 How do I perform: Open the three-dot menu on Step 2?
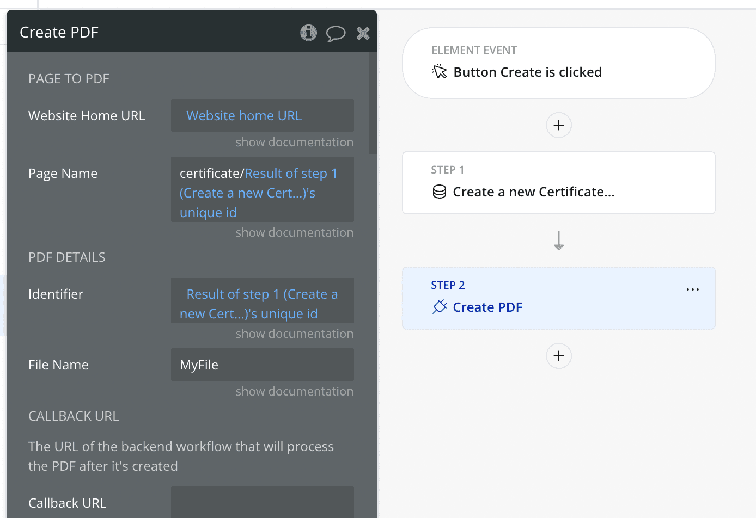(692, 289)
